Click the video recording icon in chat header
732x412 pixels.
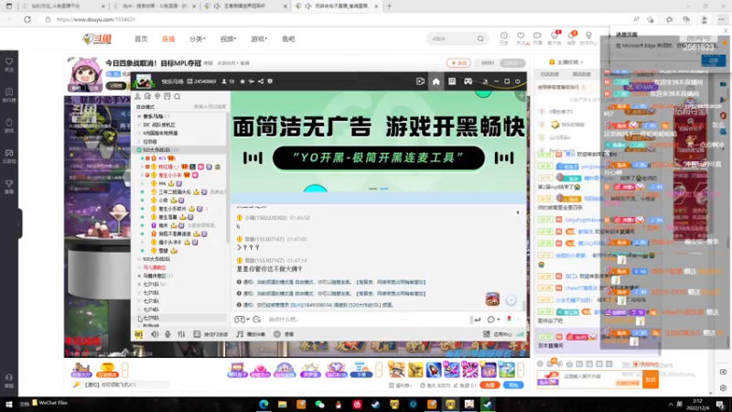420,81
